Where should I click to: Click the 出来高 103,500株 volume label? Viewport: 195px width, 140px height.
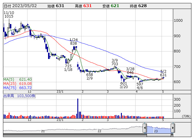pos(19,96)
